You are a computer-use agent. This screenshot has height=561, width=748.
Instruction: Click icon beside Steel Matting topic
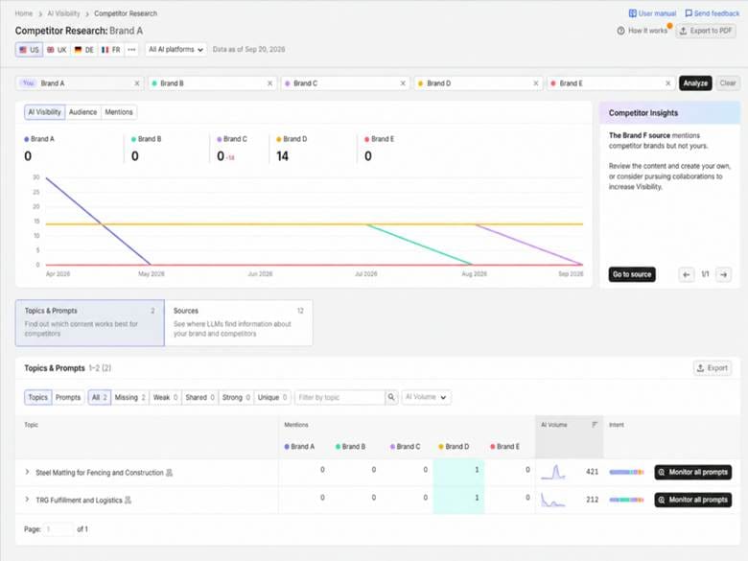pos(169,473)
